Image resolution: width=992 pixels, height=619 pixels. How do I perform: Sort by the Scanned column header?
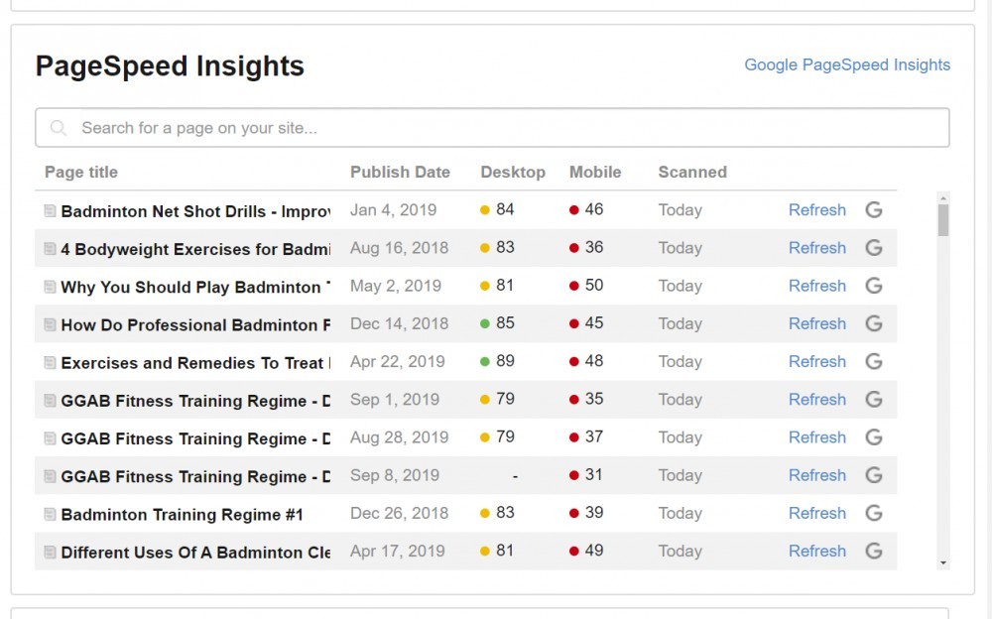point(692,173)
